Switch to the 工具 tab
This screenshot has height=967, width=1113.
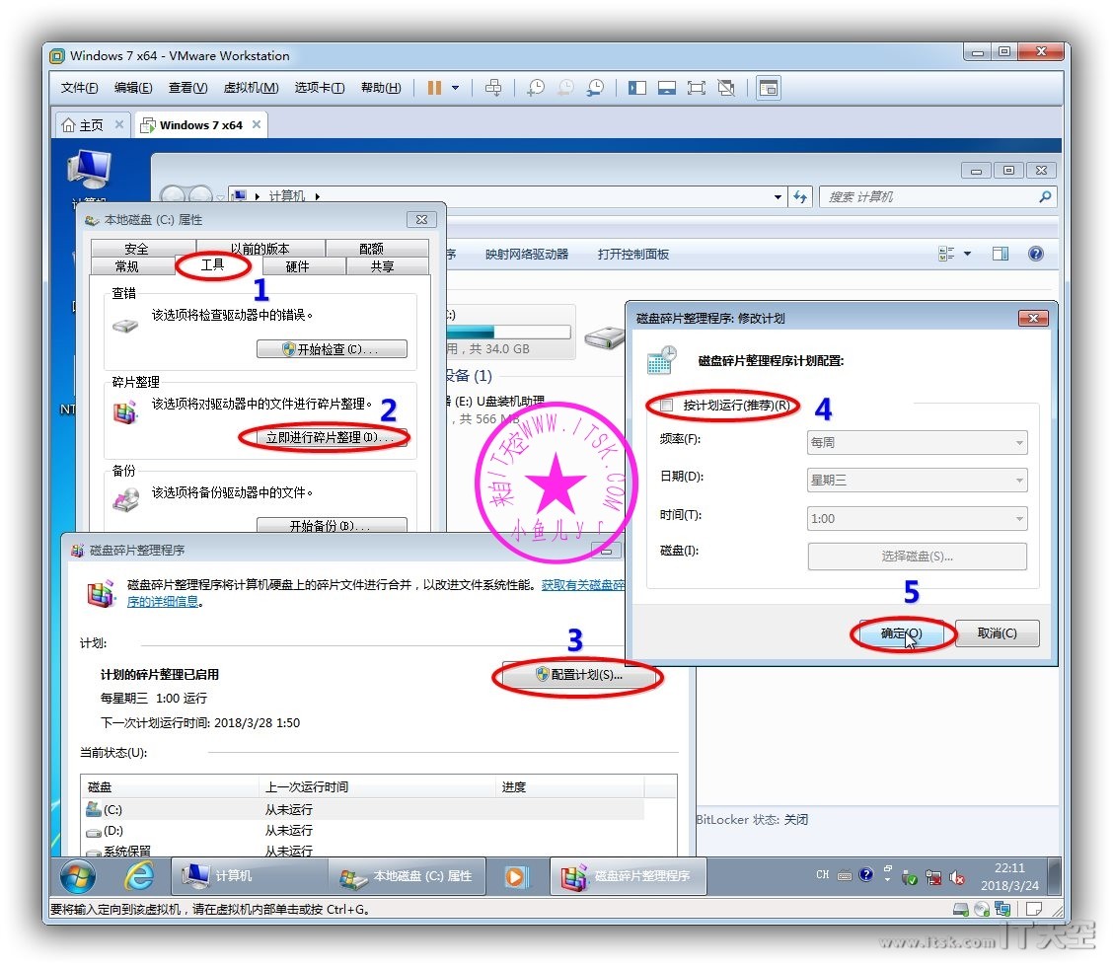coord(213,265)
